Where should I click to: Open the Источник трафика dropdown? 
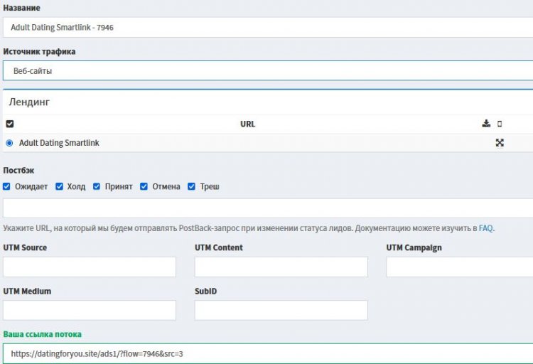tap(266, 71)
